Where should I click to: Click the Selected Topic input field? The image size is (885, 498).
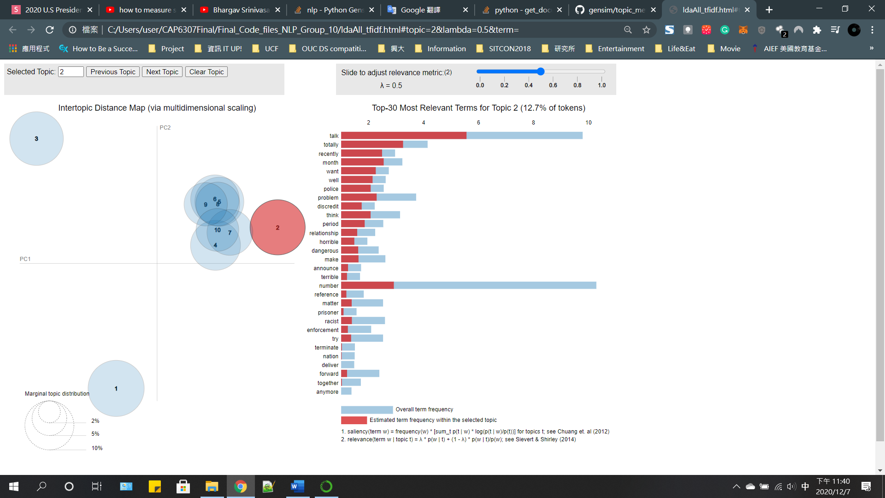[71, 72]
